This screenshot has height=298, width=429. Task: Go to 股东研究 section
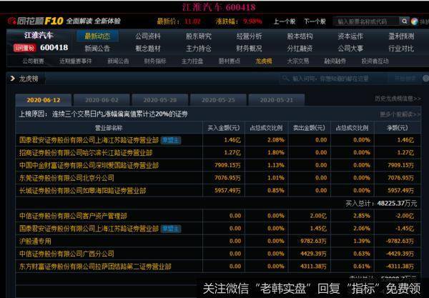[198, 36]
